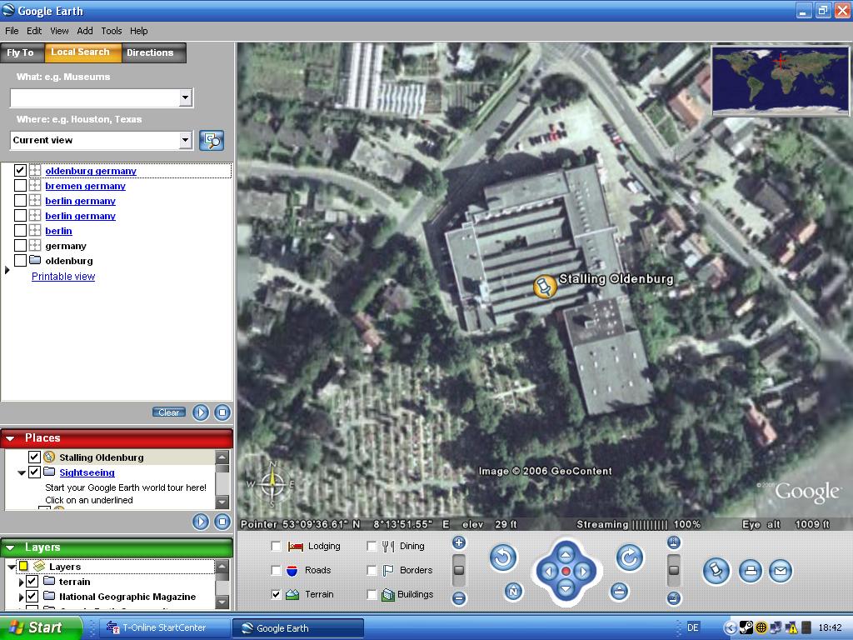The image size is (853, 640).
Task: Stop the Places tour
Action: pyautogui.click(x=222, y=522)
